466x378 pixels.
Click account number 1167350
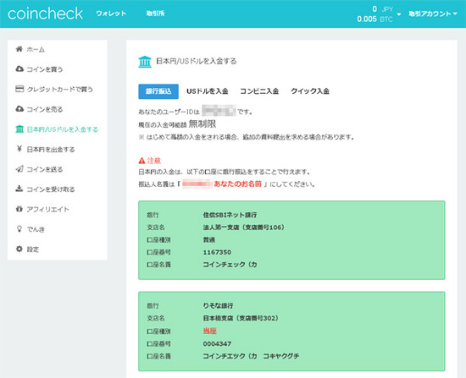tap(217, 252)
